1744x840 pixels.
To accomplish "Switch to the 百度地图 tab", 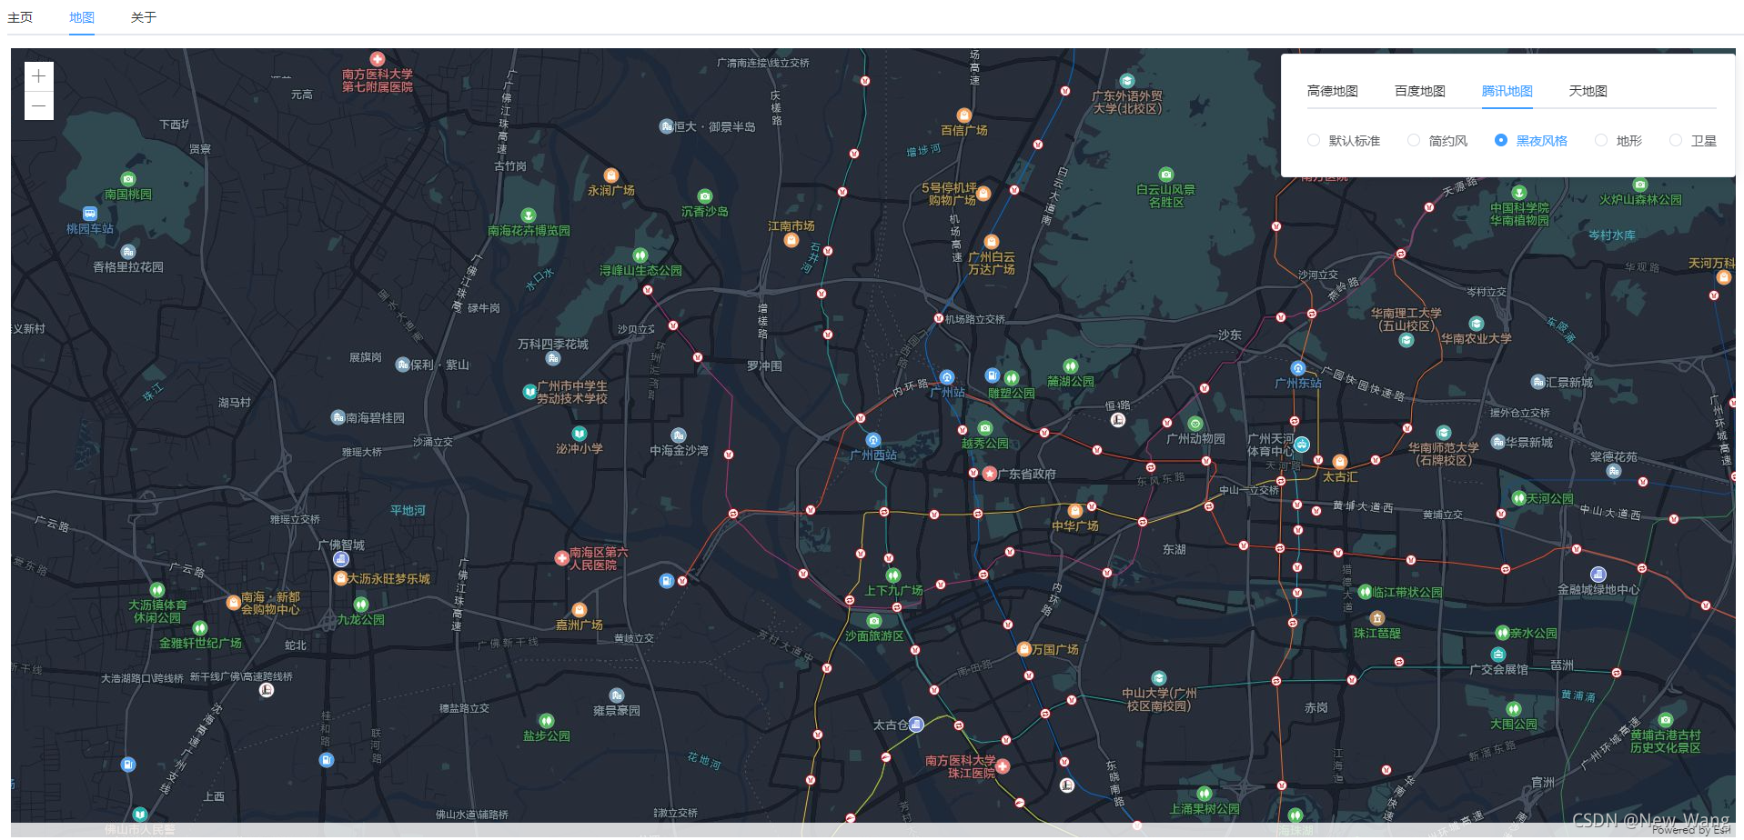I will pos(1420,91).
